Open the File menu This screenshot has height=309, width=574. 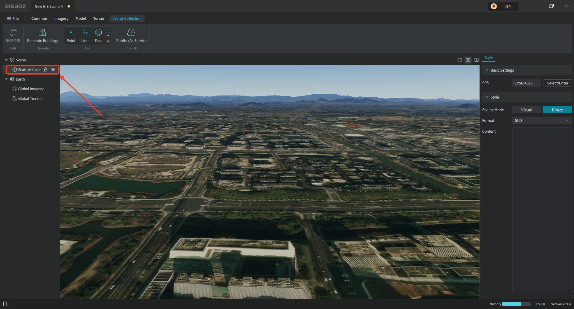tap(13, 18)
